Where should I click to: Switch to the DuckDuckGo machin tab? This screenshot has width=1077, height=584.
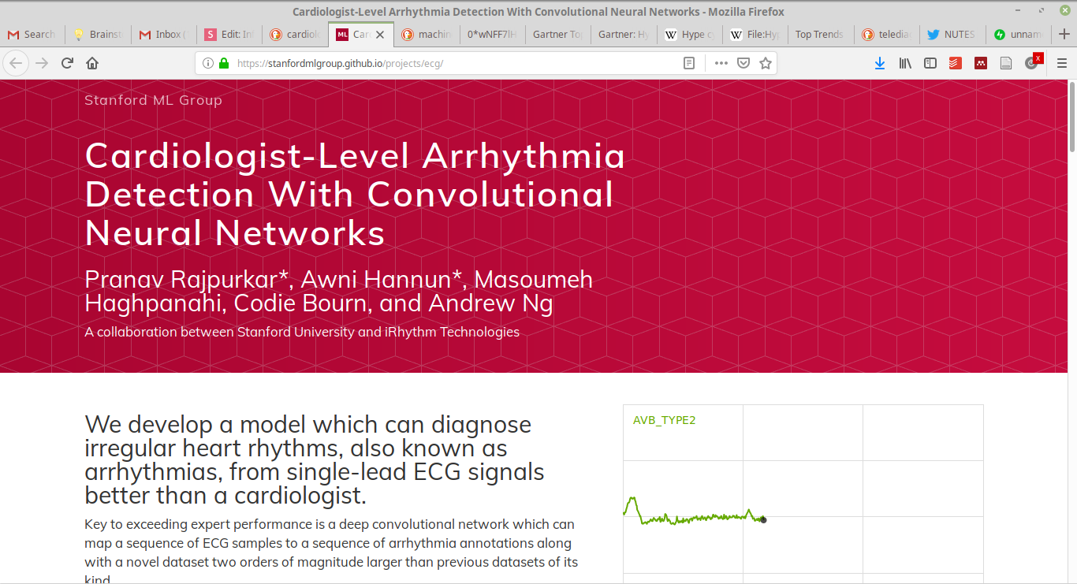[x=427, y=35]
